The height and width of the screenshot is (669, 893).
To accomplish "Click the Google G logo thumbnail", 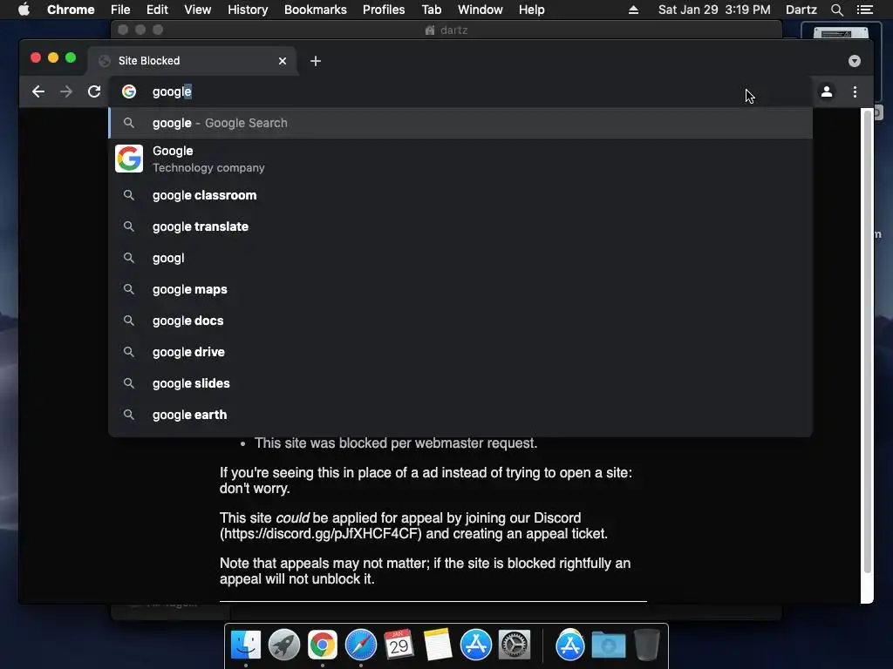I will (x=129, y=159).
